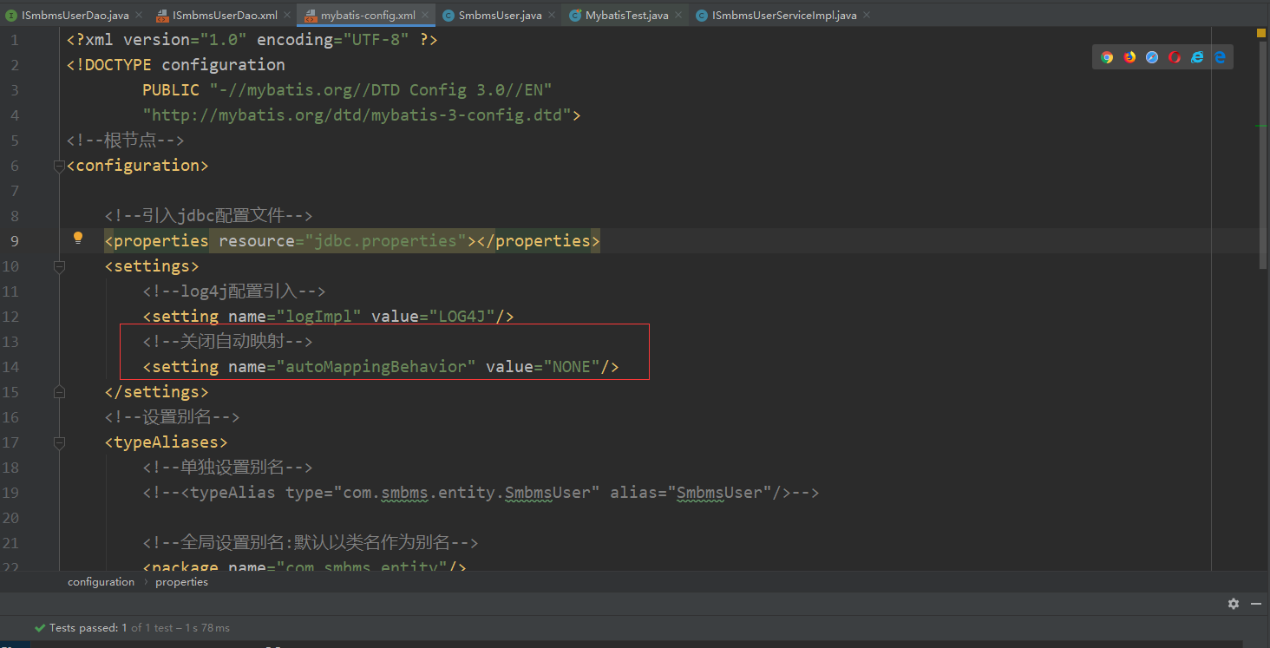Switch to ISmbmsUserDao.xml tab
The image size is (1270, 648).
[225, 16]
